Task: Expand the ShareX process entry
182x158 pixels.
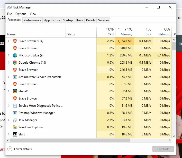Action: click(x=8, y=91)
